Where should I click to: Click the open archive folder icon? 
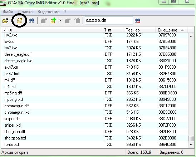click(5, 20)
